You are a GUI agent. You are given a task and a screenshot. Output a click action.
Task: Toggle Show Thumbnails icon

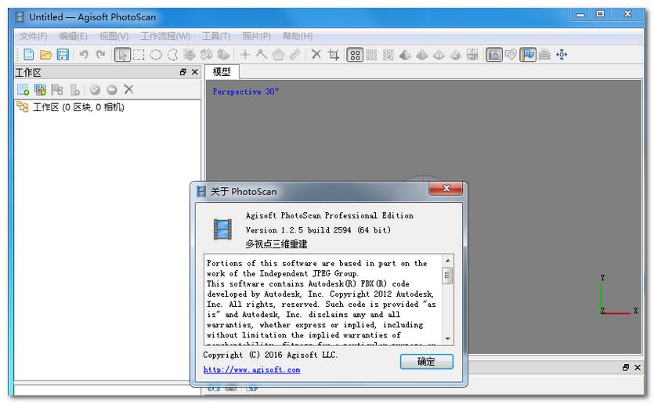click(511, 55)
